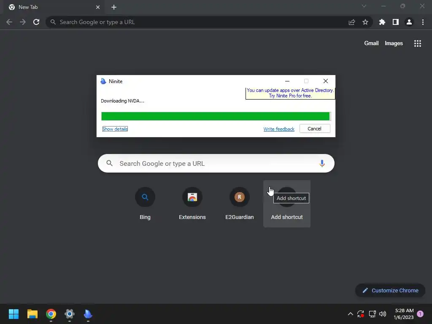The height and width of the screenshot is (324, 432).
Task: Click the Ninite logo in dialog title
Action: coord(103,81)
